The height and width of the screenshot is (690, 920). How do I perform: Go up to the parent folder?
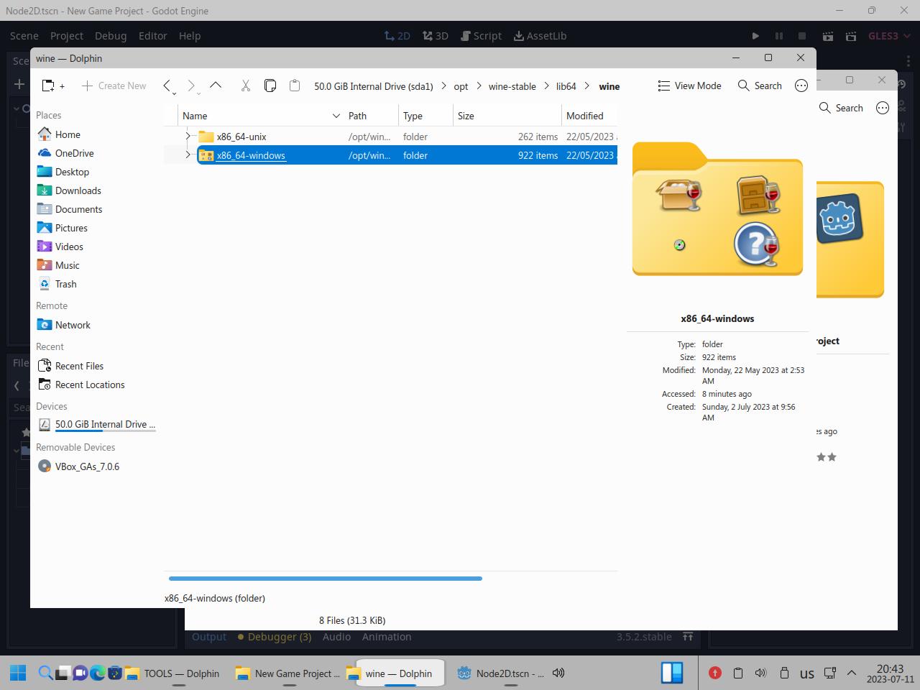216,86
